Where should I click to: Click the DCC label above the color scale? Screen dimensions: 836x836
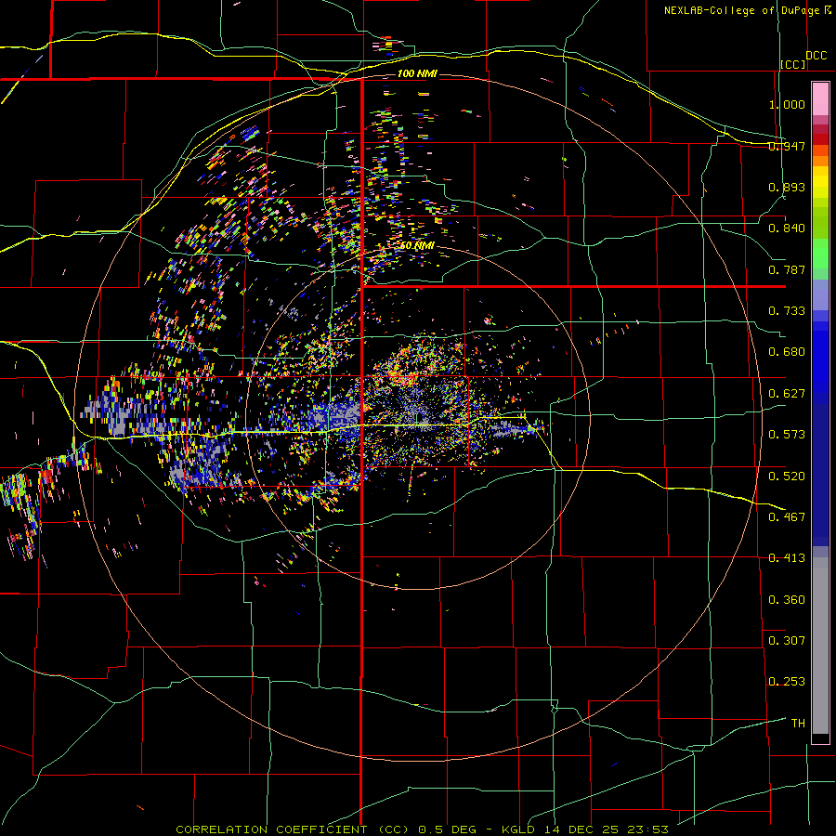click(x=816, y=55)
